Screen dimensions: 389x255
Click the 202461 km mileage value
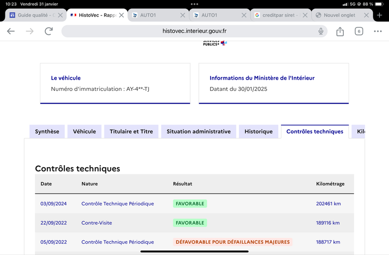point(328,204)
